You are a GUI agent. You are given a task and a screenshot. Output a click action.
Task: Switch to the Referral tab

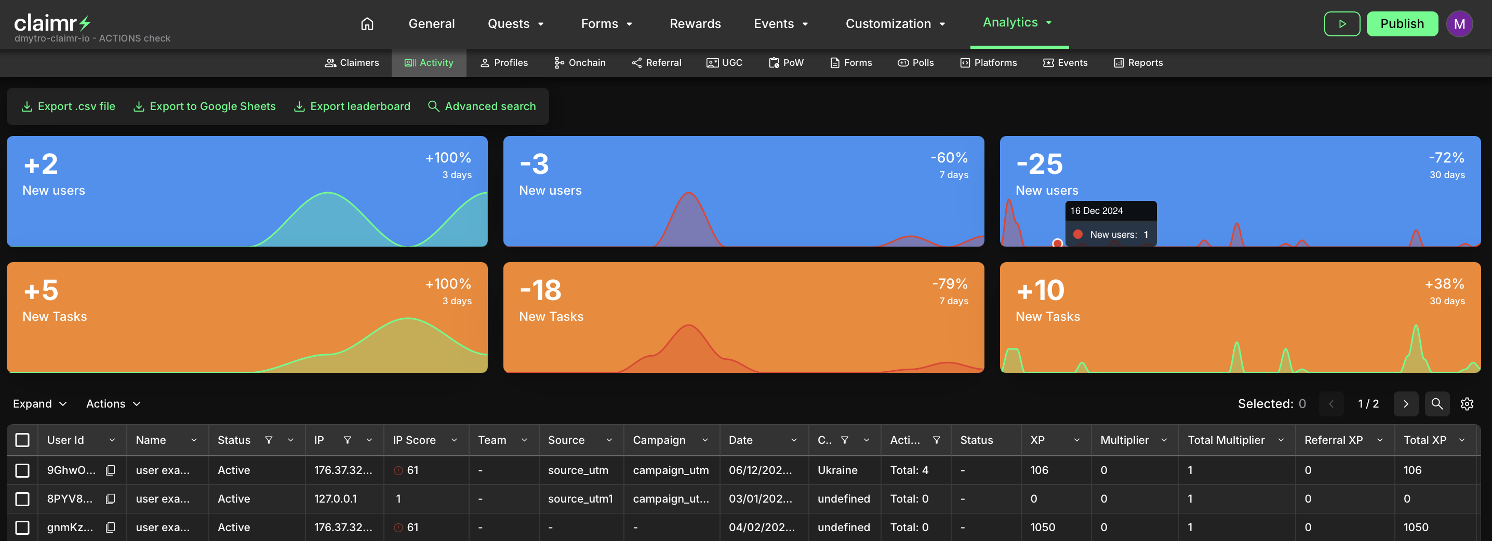(656, 62)
